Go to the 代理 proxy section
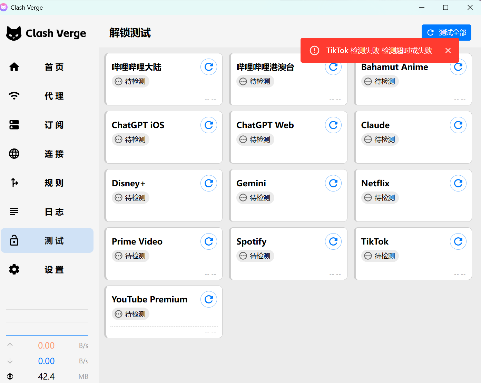 point(47,96)
